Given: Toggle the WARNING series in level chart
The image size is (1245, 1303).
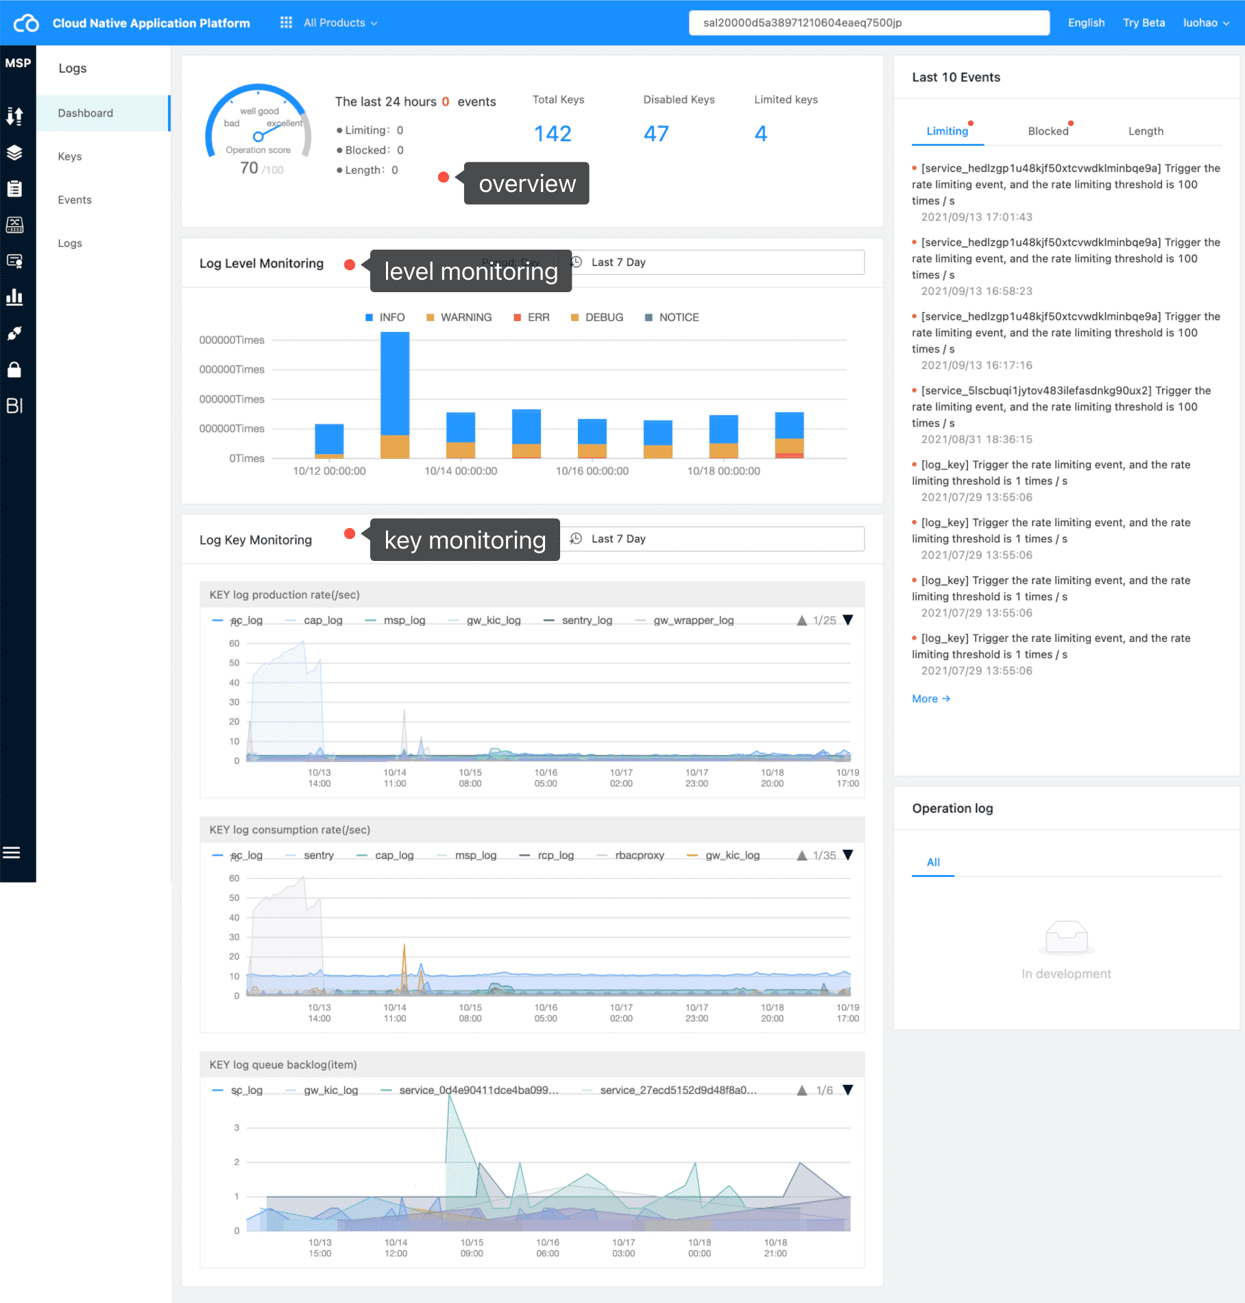Looking at the screenshot, I should click(459, 318).
